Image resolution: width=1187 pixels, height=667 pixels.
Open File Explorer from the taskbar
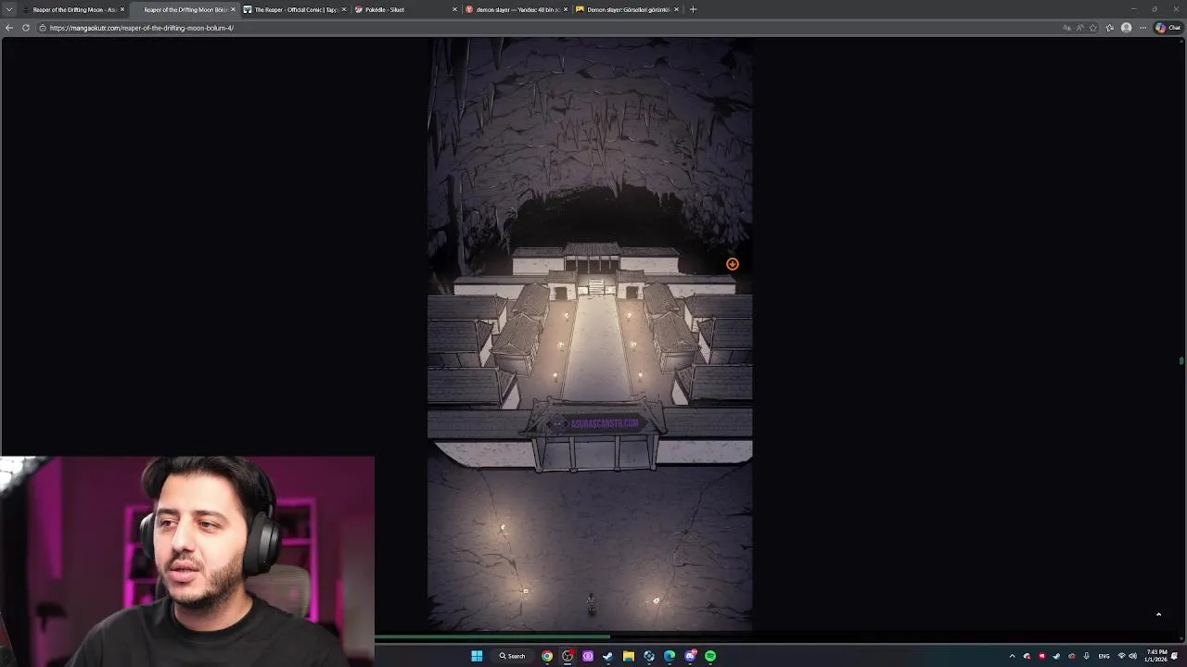coord(629,656)
